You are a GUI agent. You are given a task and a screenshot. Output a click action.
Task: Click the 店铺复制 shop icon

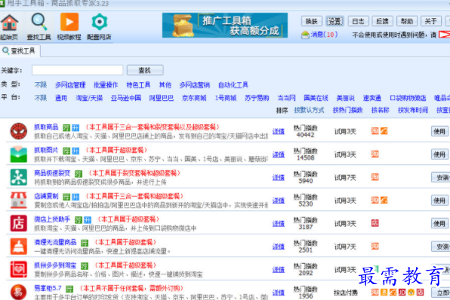click(x=19, y=200)
